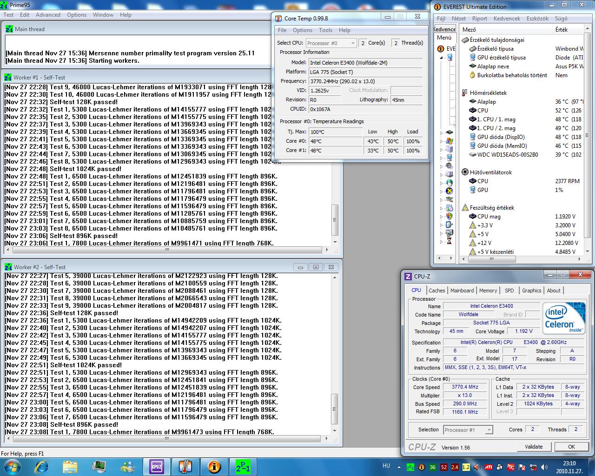
Task: Click the padlock icon beside Burkolatba behatolás történt
Action: click(472, 75)
